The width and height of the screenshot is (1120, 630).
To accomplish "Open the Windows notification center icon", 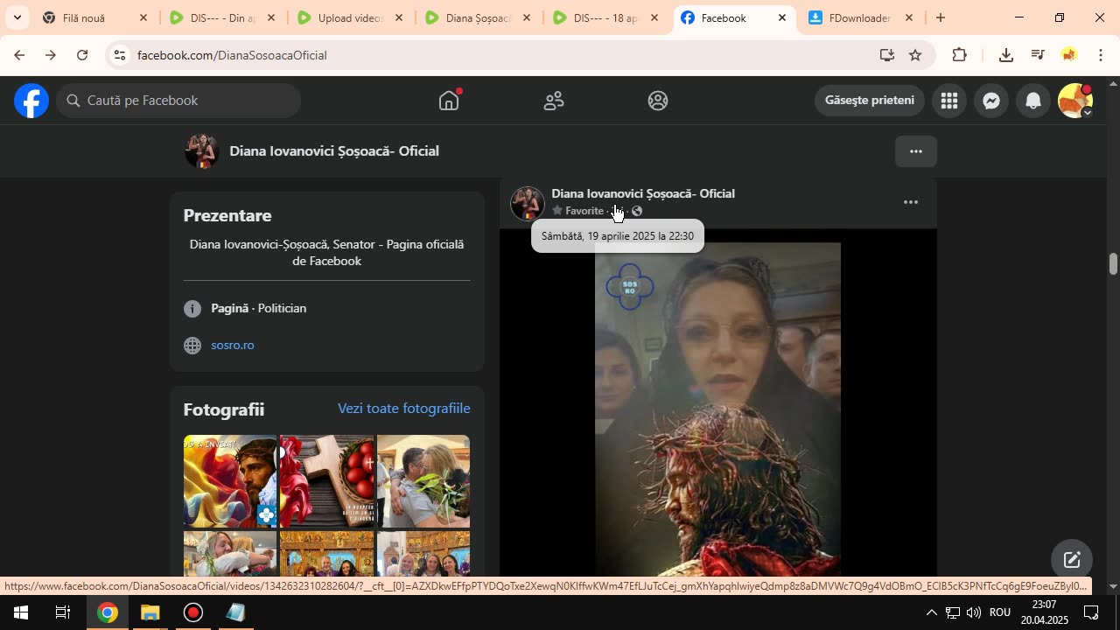I will pos(1092,612).
